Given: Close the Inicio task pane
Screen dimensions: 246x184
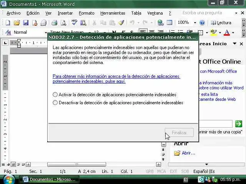Looking at the screenshot, I should (241, 44).
